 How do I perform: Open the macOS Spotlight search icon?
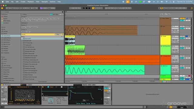[x=170, y=2]
